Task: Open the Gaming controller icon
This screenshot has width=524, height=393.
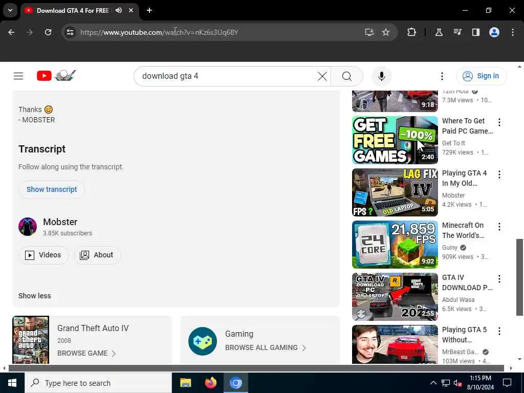Action: [203, 341]
